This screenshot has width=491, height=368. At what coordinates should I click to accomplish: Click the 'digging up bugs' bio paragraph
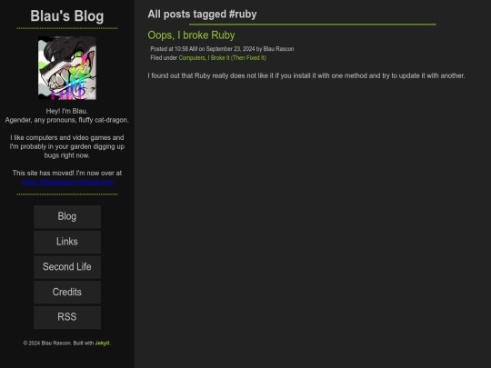coord(67,146)
